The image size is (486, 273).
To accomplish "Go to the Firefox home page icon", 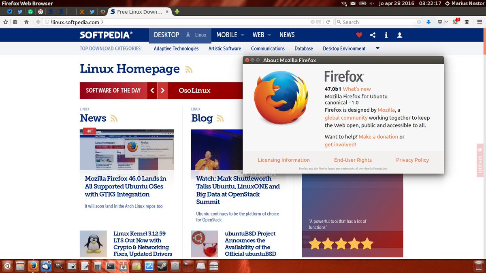I will (27, 22).
